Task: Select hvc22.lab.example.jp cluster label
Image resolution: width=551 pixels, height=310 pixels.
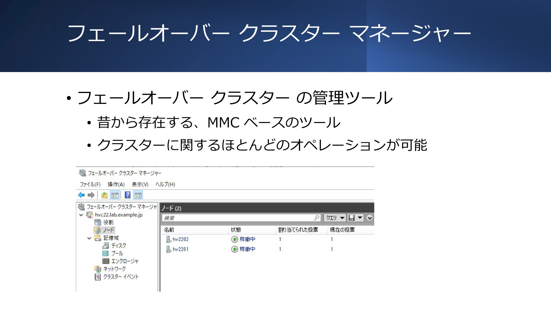Action: point(119,215)
